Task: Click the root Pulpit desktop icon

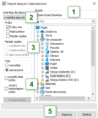Action: 38,28
